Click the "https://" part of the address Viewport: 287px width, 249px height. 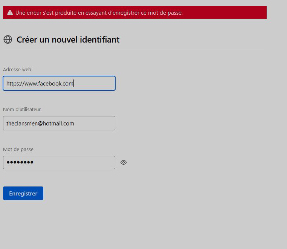click(x=15, y=84)
